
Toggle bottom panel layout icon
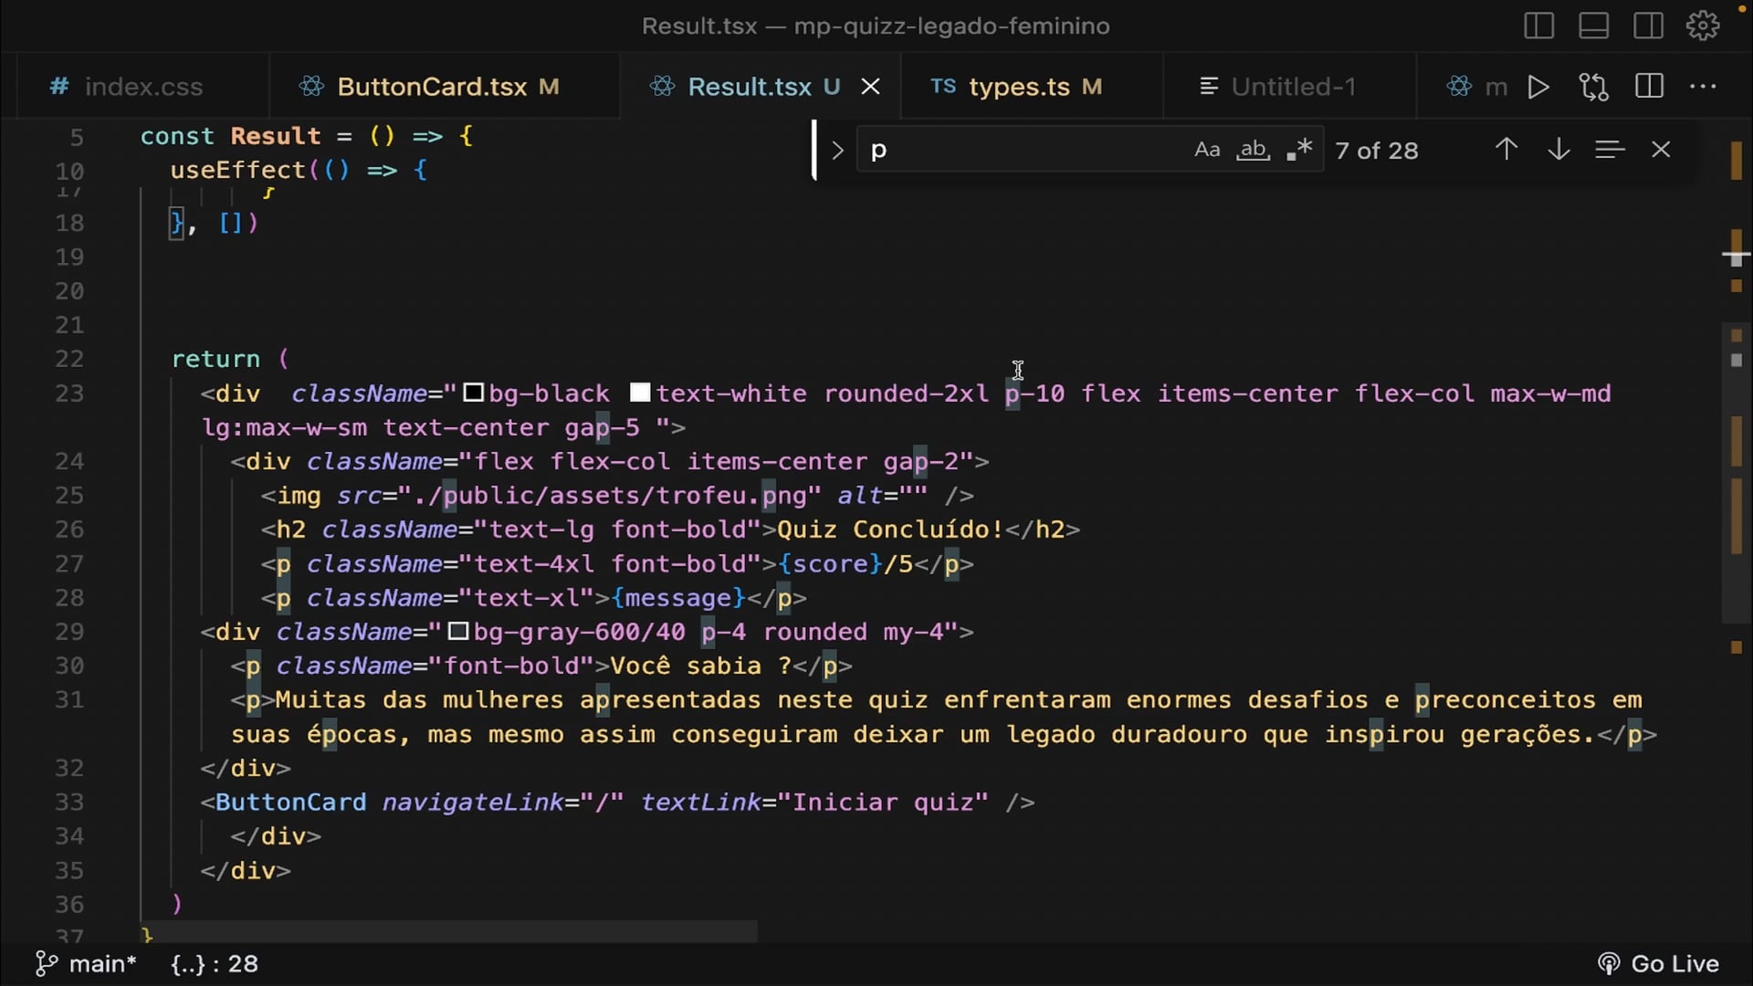pyautogui.click(x=1593, y=26)
